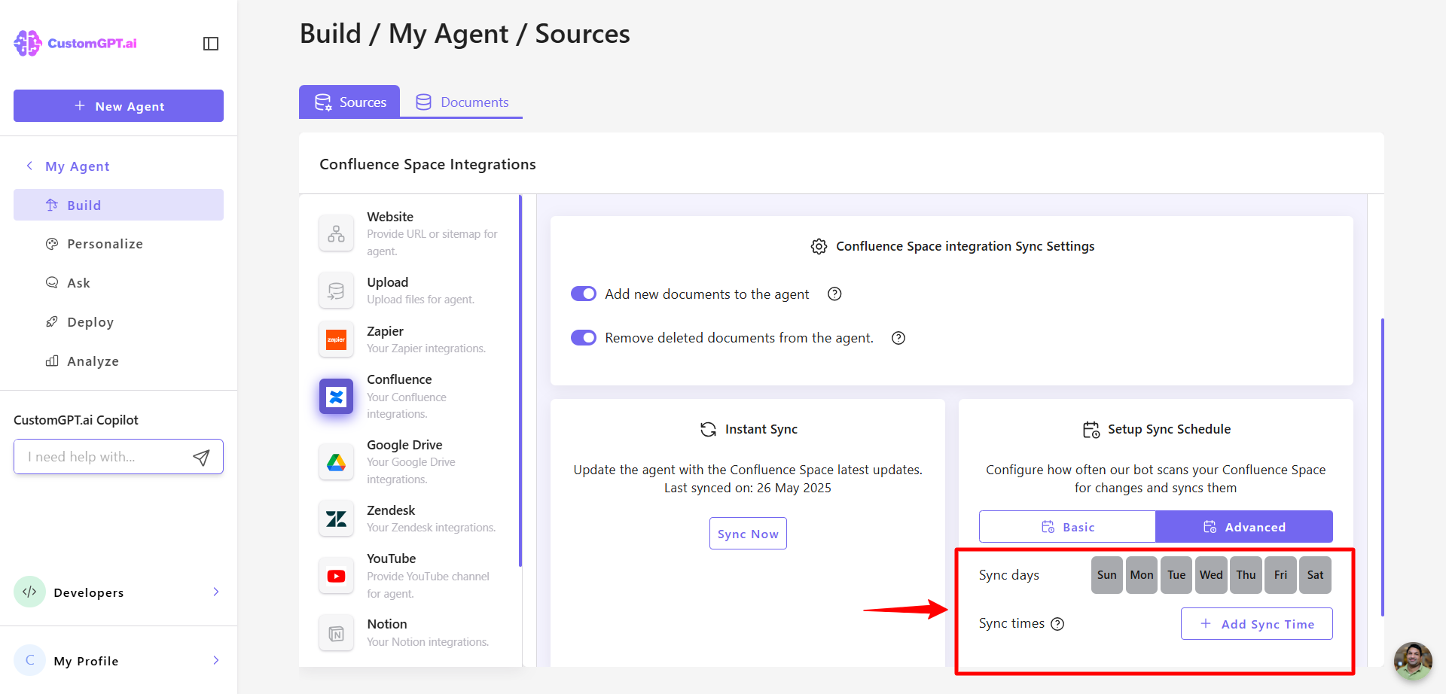Toggle Add new documents to the agent

click(584, 294)
